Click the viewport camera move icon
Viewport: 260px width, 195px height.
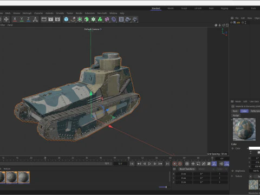(216, 25)
